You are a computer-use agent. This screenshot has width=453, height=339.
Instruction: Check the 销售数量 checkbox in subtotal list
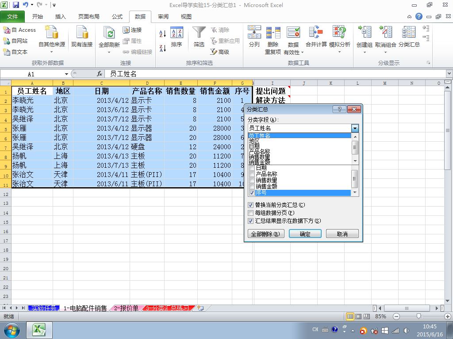click(x=252, y=180)
